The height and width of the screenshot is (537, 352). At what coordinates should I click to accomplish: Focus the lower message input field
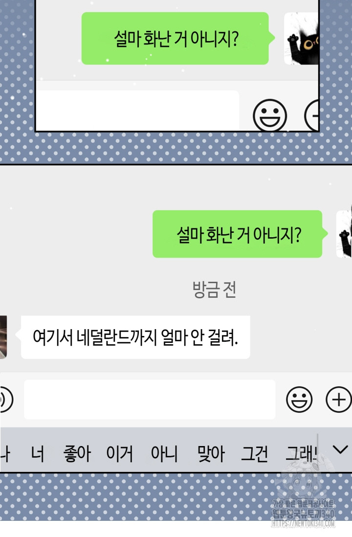click(x=150, y=399)
